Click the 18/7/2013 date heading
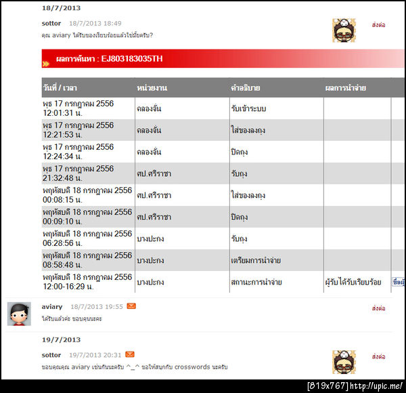406x393 pixels. (61, 8)
